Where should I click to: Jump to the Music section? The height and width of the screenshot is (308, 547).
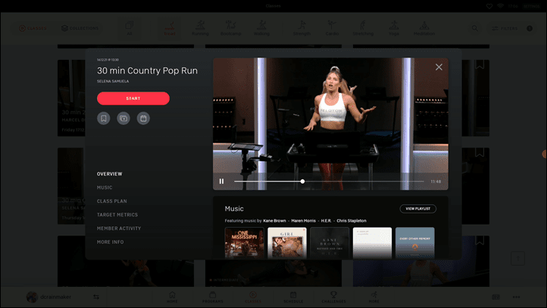pos(105,188)
